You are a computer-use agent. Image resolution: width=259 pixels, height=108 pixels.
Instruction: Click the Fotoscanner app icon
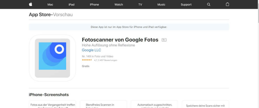(52, 58)
